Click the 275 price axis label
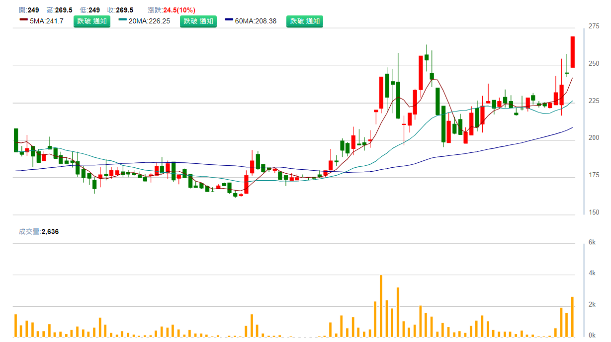 tap(594, 26)
